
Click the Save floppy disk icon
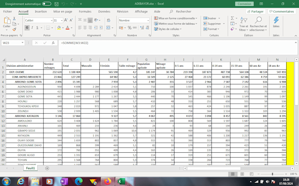[56, 4]
